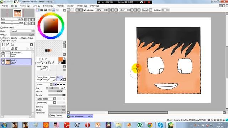Open the Window menu
This screenshot has height=128, width=228.
(x=82, y=6)
